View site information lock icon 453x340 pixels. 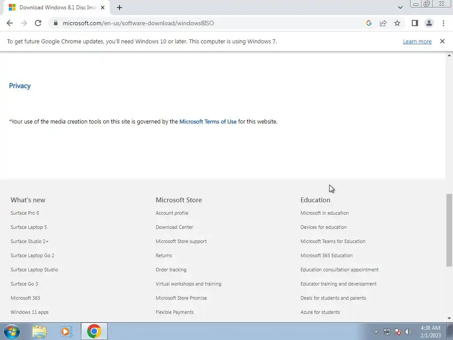[x=56, y=23]
